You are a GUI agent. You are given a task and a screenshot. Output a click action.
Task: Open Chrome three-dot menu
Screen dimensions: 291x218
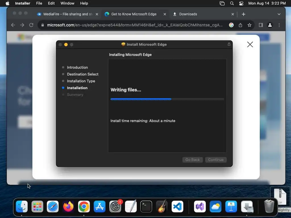point(279,25)
